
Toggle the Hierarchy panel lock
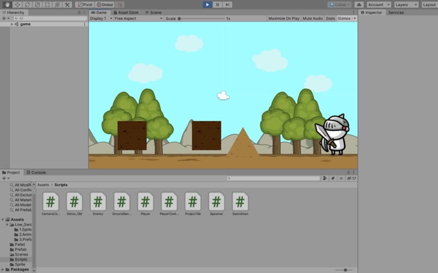79,12
